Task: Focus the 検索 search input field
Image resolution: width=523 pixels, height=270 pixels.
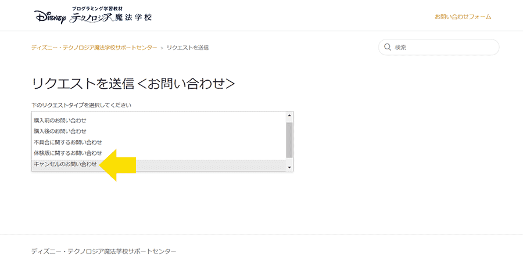Action: pyautogui.click(x=439, y=48)
